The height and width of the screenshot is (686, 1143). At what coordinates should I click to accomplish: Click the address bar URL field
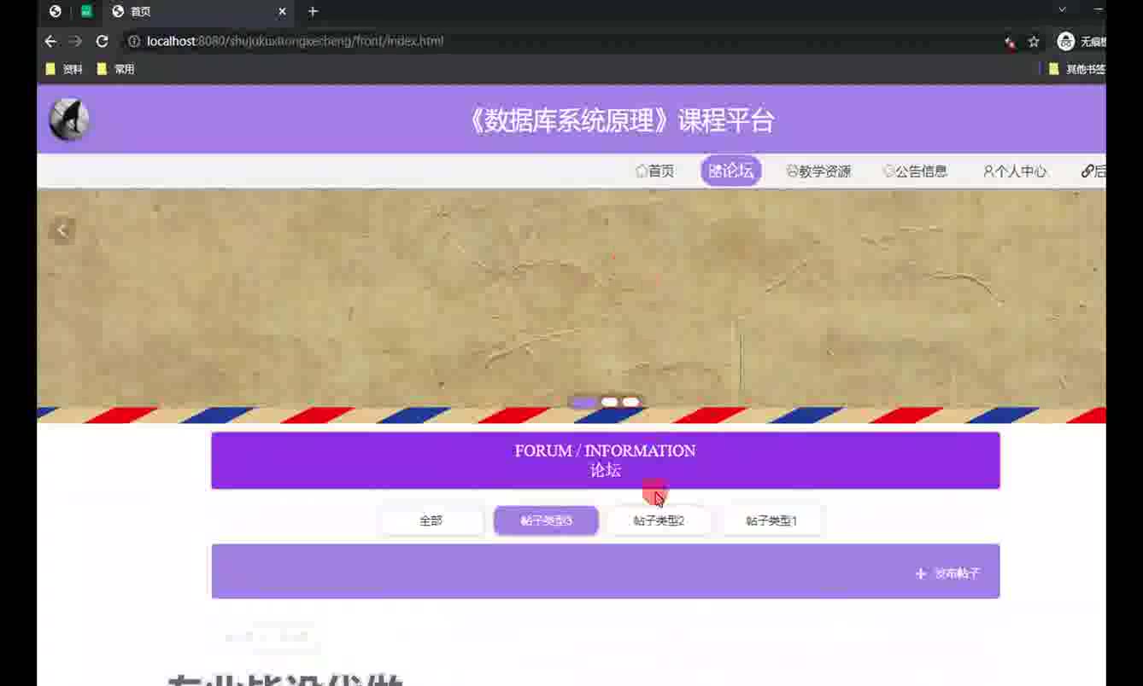pos(564,41)
